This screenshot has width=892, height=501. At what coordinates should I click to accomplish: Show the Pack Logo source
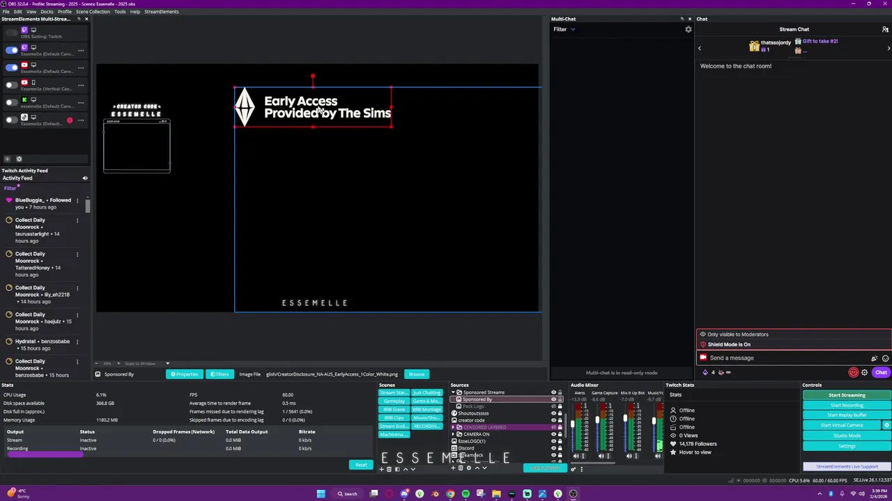point(554,406)
